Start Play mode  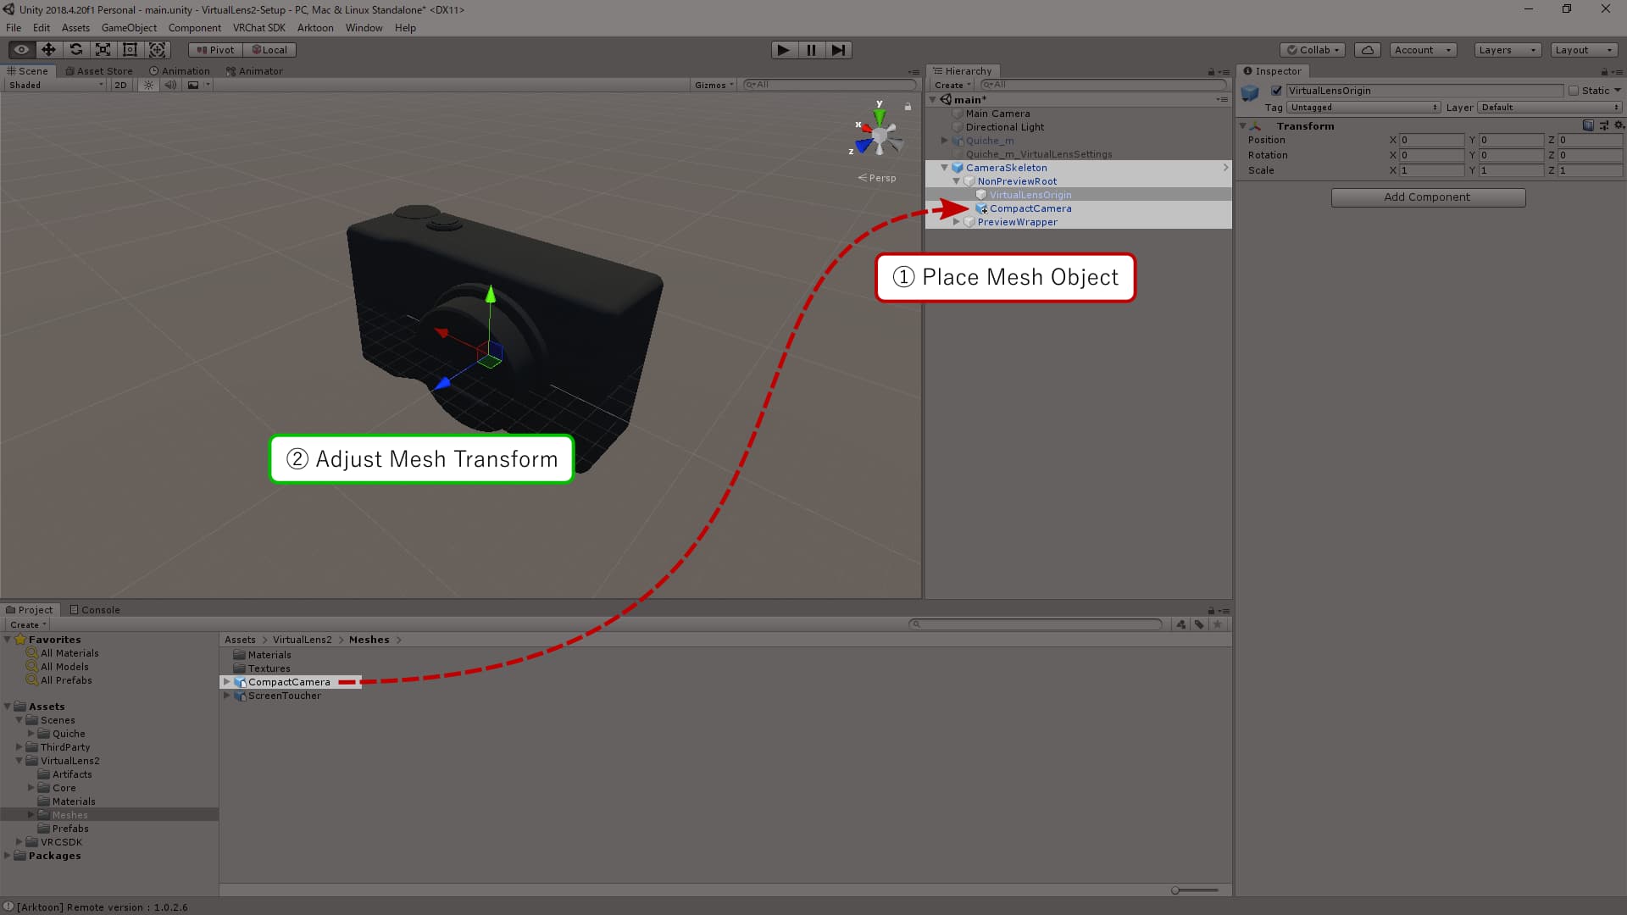coord(784,50)
